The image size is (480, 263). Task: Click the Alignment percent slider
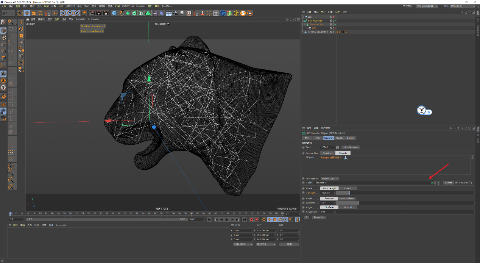405,212
